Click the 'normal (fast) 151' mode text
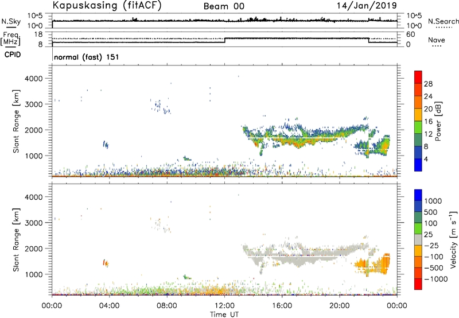This screenshot has width=459, height=318. pyautogui.click(x=87, y=57)
